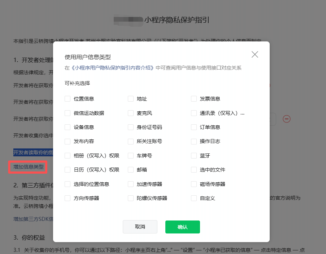Click highlighted 开发者读取你的 text line
Image resolution: width=326 pixels, height=254 pixels.
coord(33,152)
